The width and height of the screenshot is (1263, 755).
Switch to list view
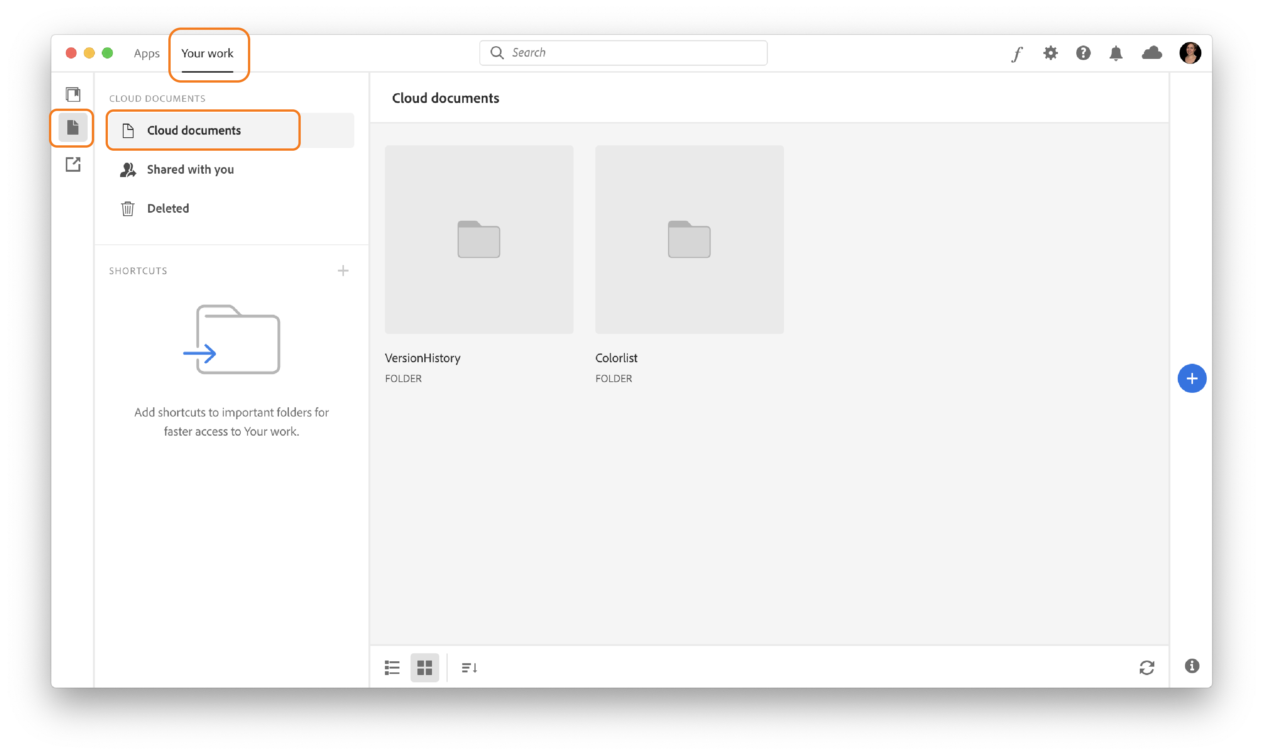(x=392, y=667)
